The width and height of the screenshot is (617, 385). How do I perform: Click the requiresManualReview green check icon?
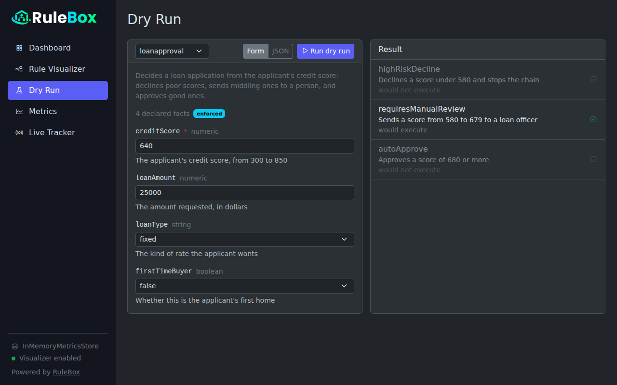coord(593,119)
